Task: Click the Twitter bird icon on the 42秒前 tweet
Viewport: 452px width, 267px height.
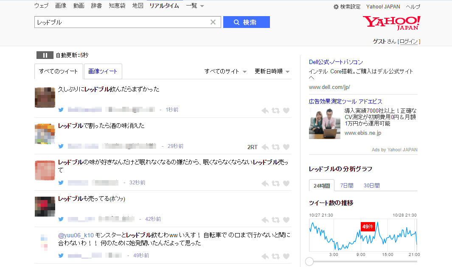Action: (x=61, y=219)
